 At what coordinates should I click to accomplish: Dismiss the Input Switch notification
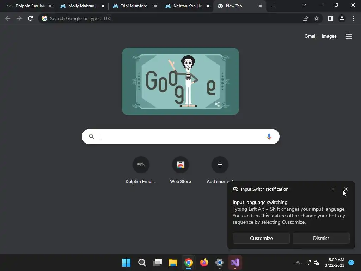coord(321,238)
